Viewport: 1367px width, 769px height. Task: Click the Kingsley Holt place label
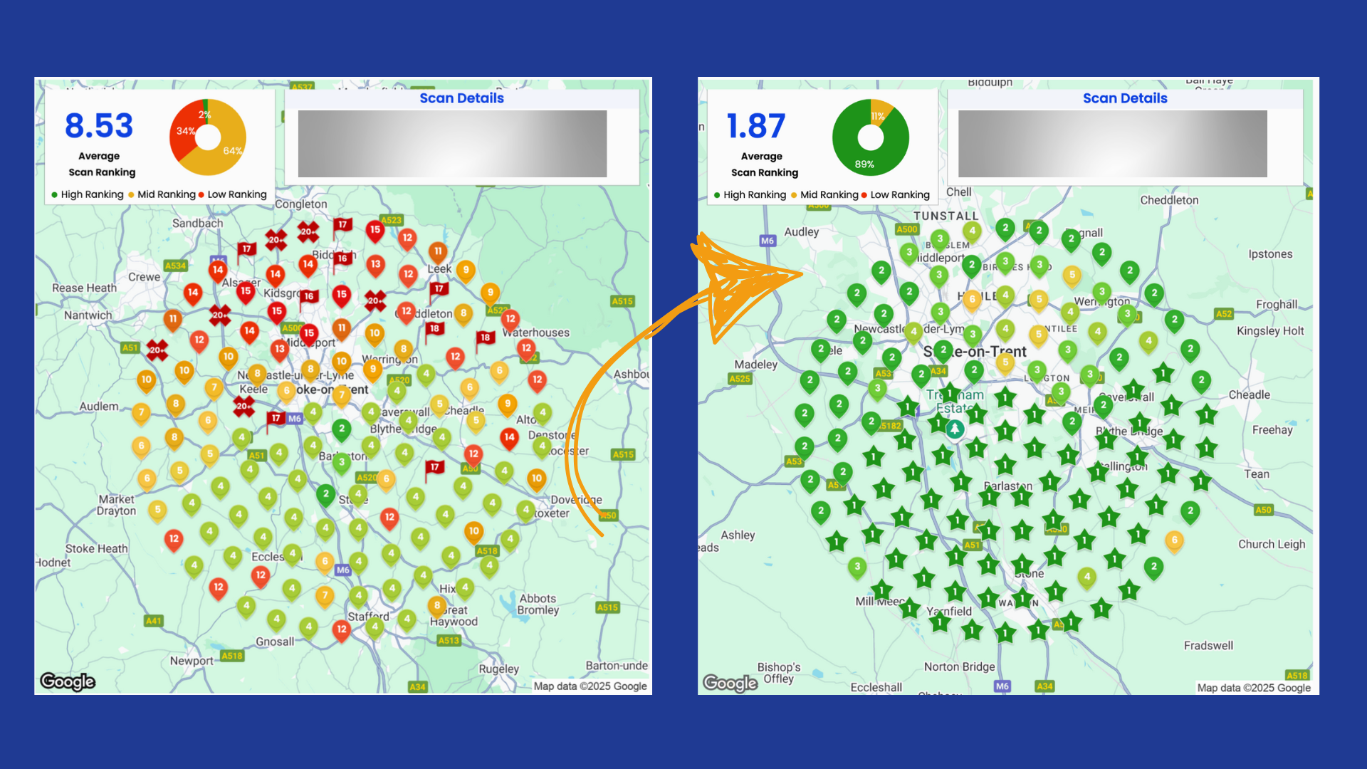click(1270, 331)
